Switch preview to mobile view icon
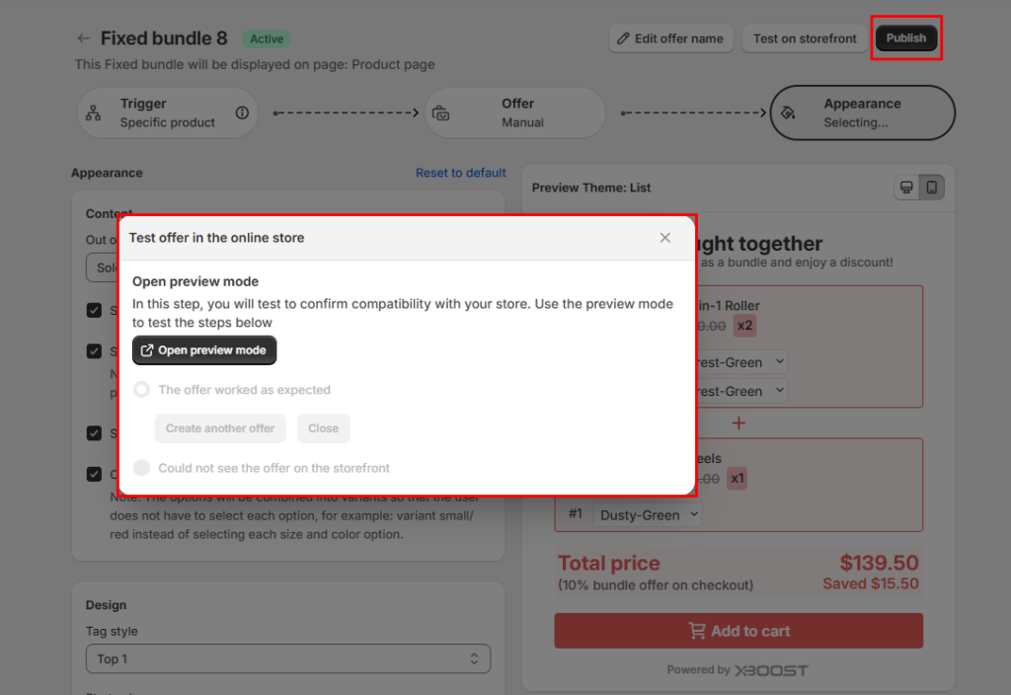 click(x=931, y=188)
